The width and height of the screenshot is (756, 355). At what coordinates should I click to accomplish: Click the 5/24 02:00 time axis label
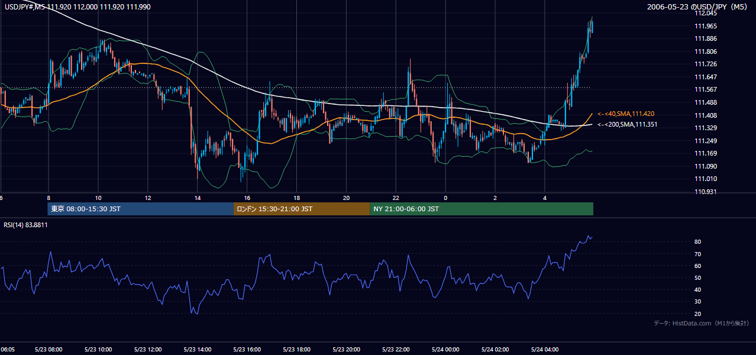[495, 350]
